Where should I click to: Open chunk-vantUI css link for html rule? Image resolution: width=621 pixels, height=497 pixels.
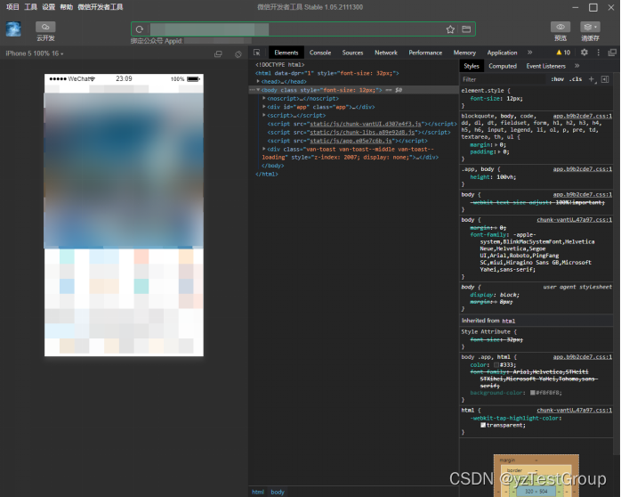(x=574, y=411)
